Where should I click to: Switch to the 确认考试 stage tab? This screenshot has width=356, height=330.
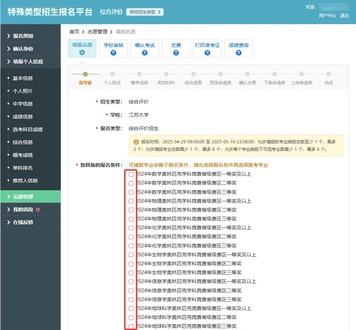tap(145, 48)
